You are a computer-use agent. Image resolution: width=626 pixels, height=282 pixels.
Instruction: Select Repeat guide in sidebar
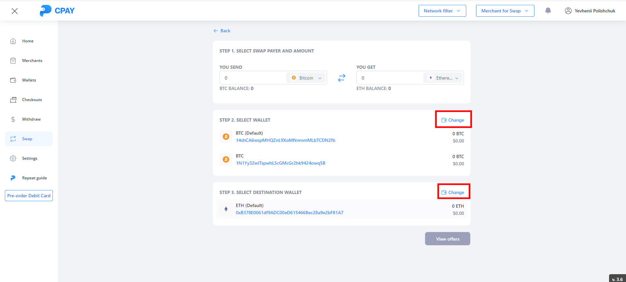pyautogui.click(x=34, y=178)
